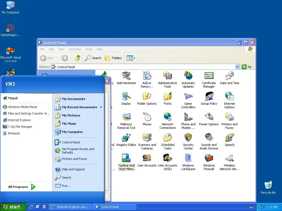Open the View menu
Viewport: 282px width, 211px height.
(x=61, y=49)
